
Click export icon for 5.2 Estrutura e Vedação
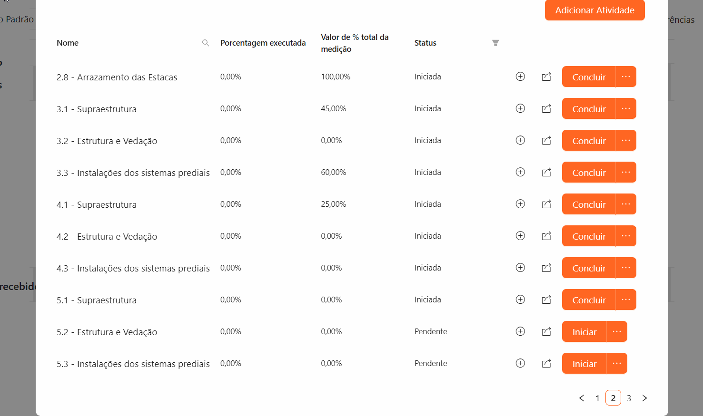coord(546,331)
